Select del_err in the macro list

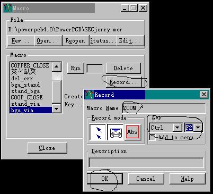(31, 78)
